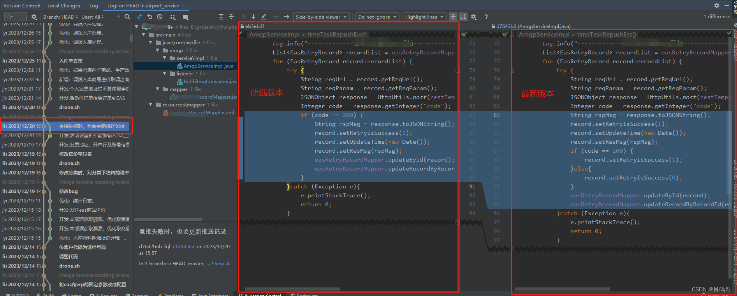Collapse the resources\mapper folder node
This screenshot has height=296, width=737.
coord(151,105)
